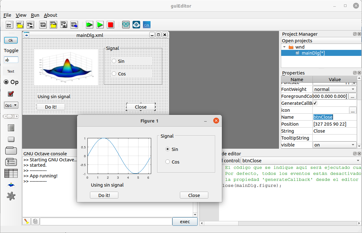Select the Panel widget in the left palette
362x233 pixels.
(x=11, y=151)
